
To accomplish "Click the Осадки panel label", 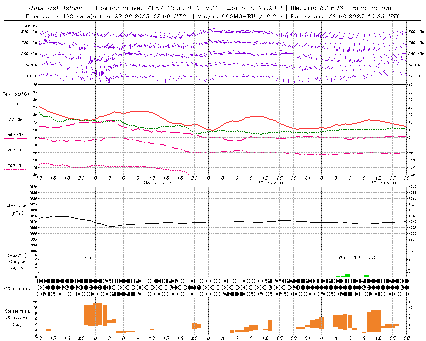I will tap(17, 262).
